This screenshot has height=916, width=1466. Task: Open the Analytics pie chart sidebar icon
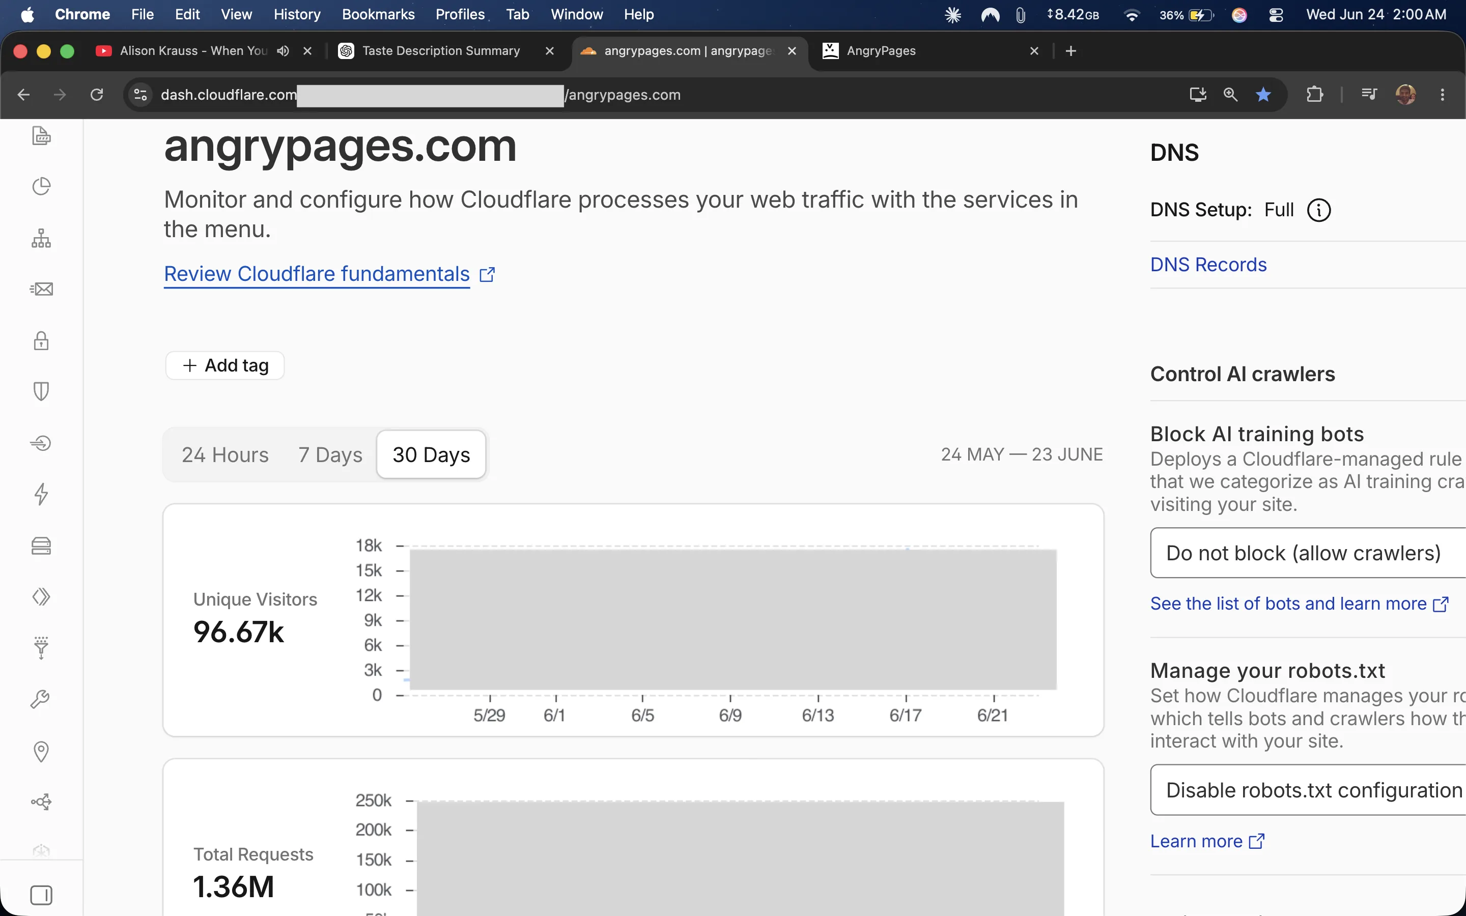pyautogui.click(x=41, y=186)
